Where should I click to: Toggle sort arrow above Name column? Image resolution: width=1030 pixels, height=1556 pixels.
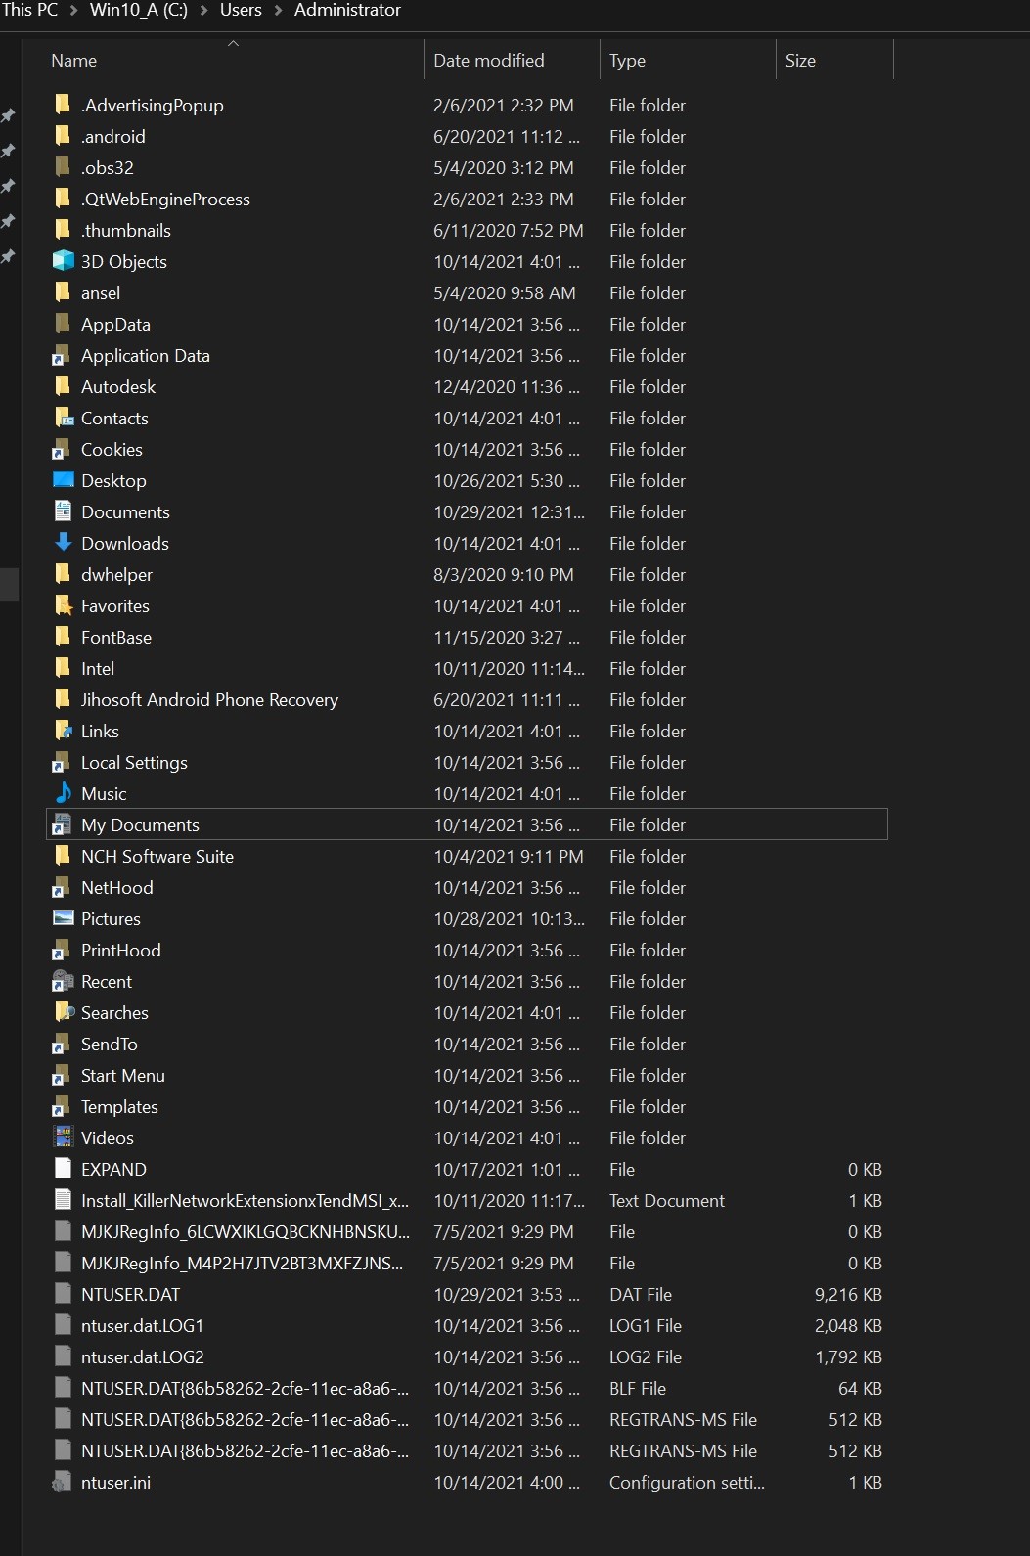tap(233, 43)
